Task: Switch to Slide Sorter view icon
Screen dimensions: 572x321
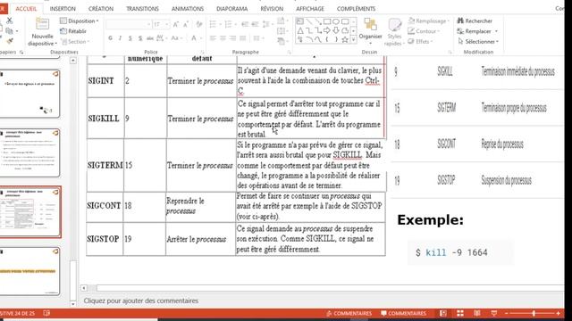Action: click(460, 313)
